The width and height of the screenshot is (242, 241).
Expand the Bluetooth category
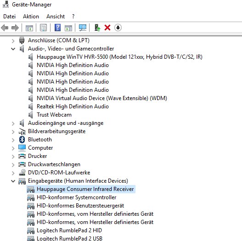pos(13,140)
